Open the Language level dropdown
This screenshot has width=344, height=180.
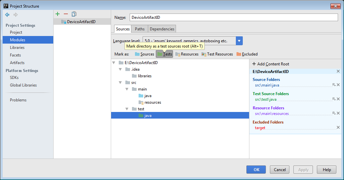pos(239,41)
